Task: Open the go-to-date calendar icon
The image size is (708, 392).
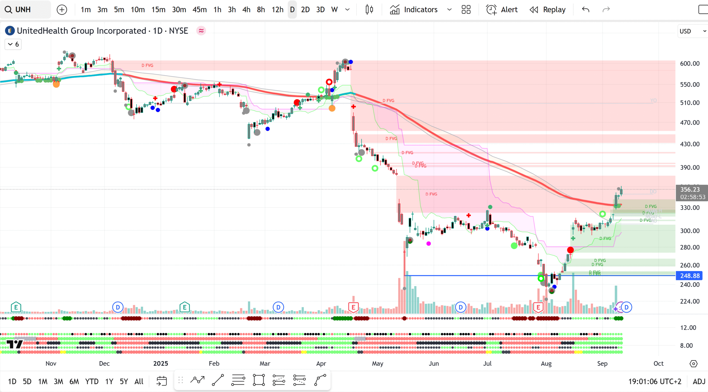Action: (162, 381)
